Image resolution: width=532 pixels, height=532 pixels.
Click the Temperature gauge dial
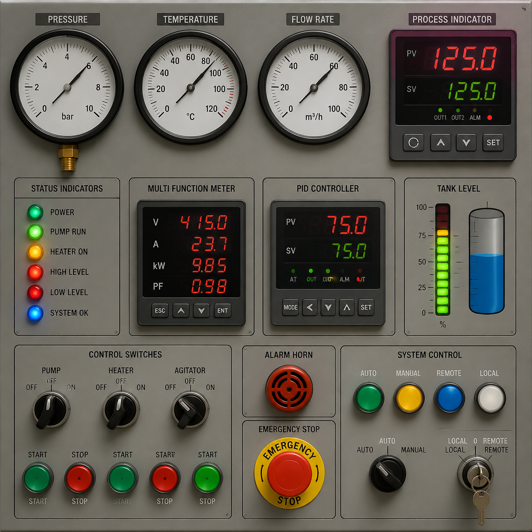[x=190, y=87]
